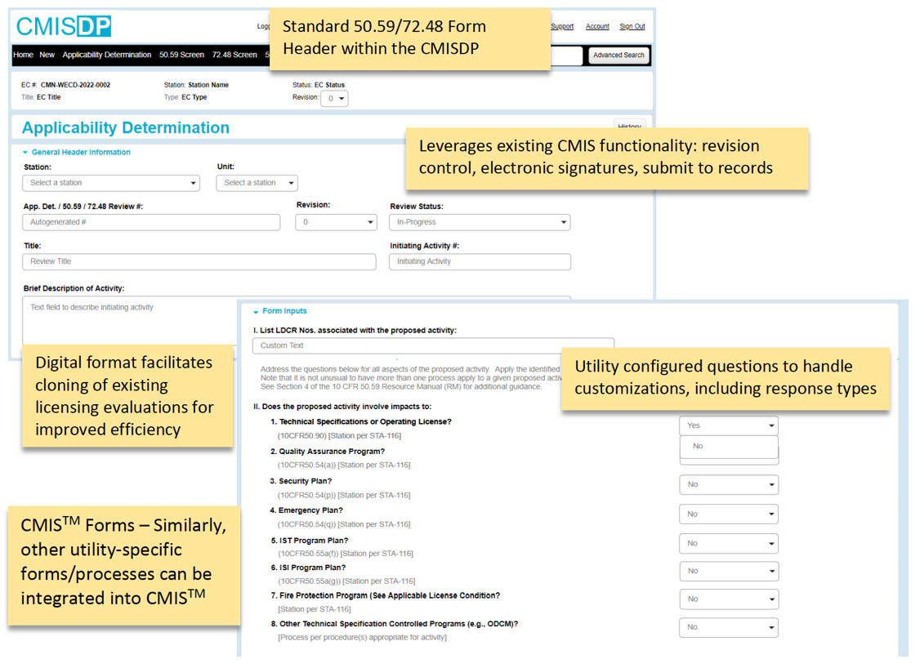Click the 'Emergency Plan?' question text

tap(310, 510)
